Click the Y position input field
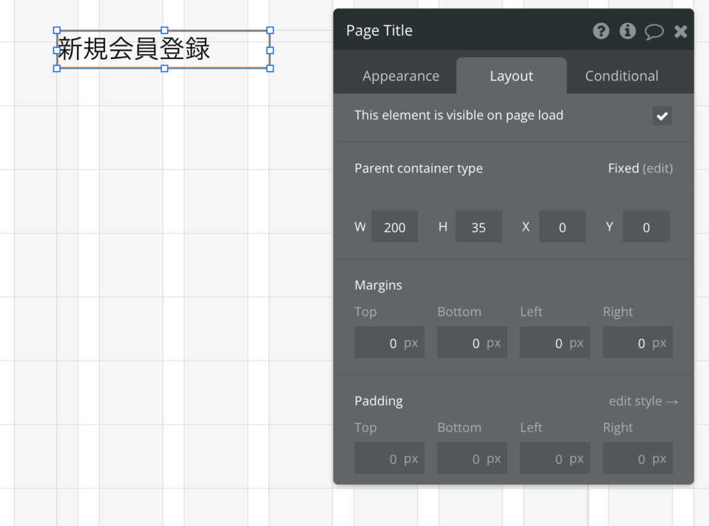 coord(646,227)
